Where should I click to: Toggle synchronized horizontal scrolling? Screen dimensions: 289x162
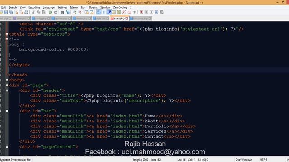[x=92, y=12]
